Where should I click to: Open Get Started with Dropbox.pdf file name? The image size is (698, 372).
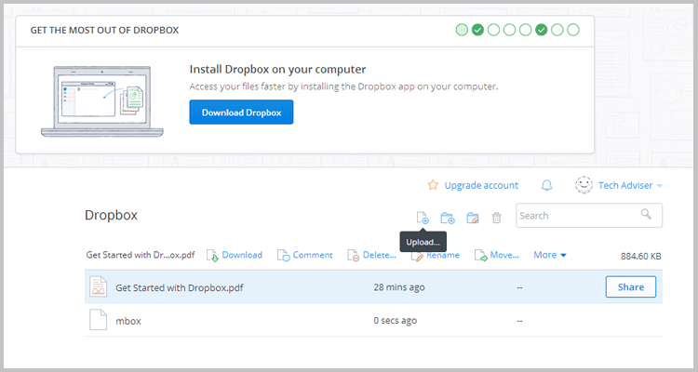(x=180, y=287)
